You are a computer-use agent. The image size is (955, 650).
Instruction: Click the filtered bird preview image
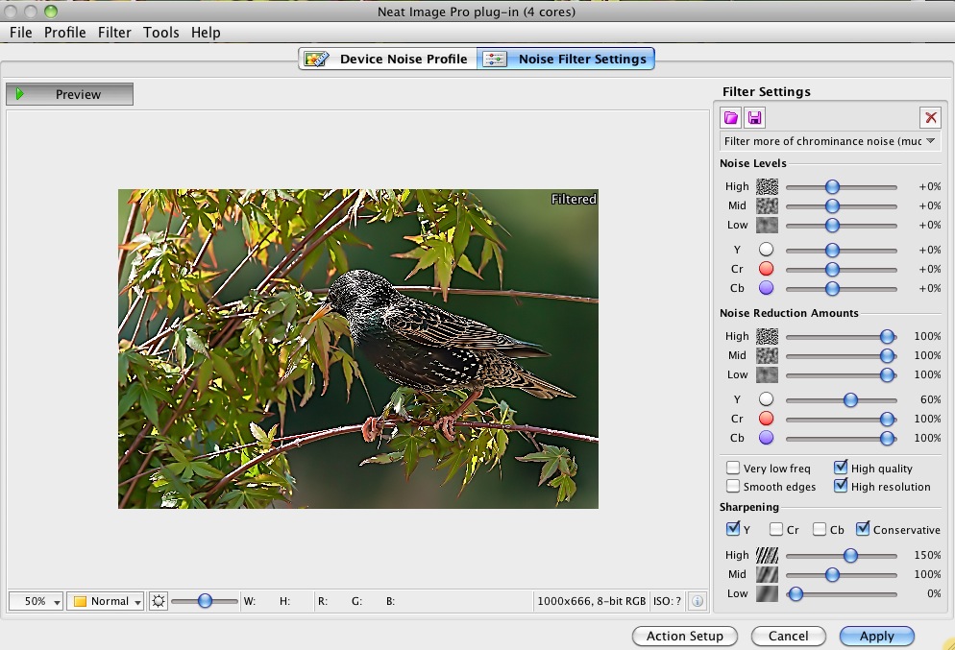pyautogui.click(x=358, y=349)
